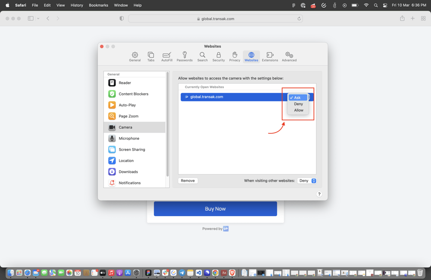Open the History menu in menu bar
The height and width of the screenshot is (280, 431).
[77, 5]
